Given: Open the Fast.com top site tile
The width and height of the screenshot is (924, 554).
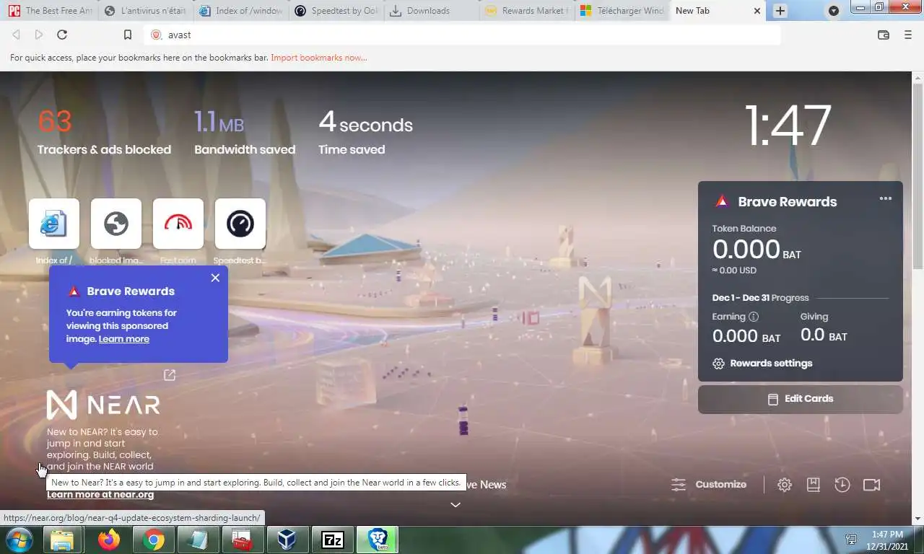Looking at the screenshot, I should 178,224.
